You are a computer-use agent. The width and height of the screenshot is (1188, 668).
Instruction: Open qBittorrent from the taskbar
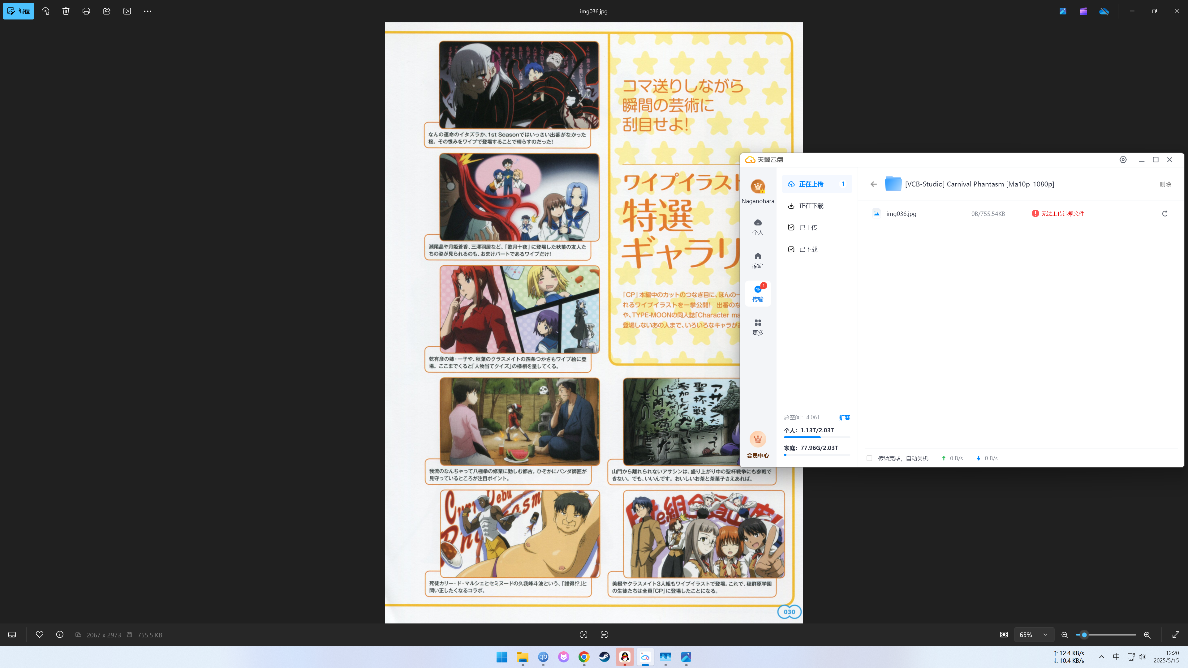tap(543, 657)
